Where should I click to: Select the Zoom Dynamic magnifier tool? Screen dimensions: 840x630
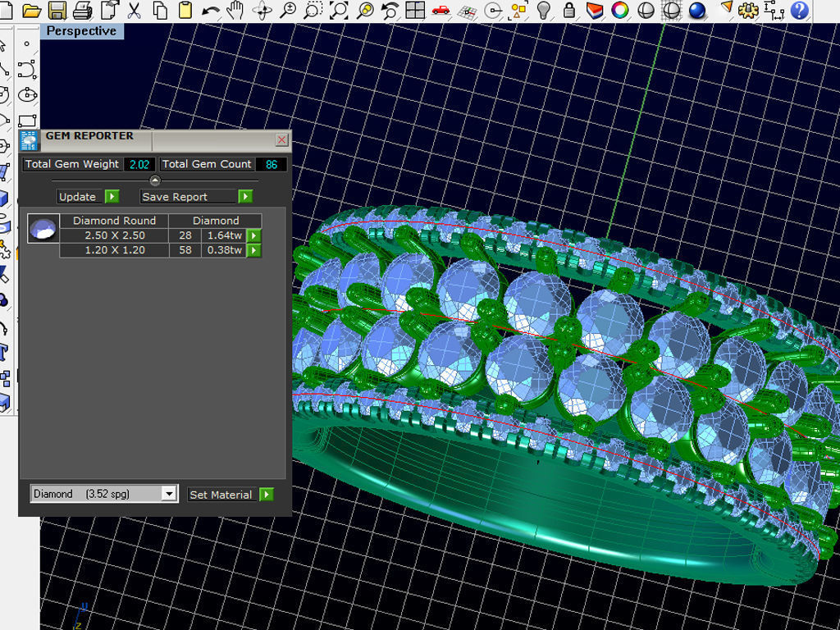click(x=288, y=10)
